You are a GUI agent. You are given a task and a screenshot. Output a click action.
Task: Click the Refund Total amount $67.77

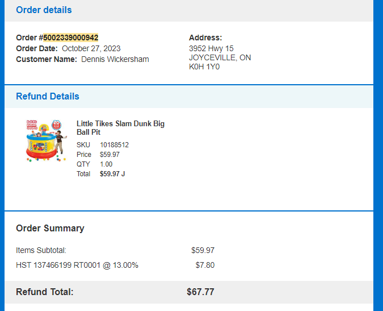[x=200, y=292]
